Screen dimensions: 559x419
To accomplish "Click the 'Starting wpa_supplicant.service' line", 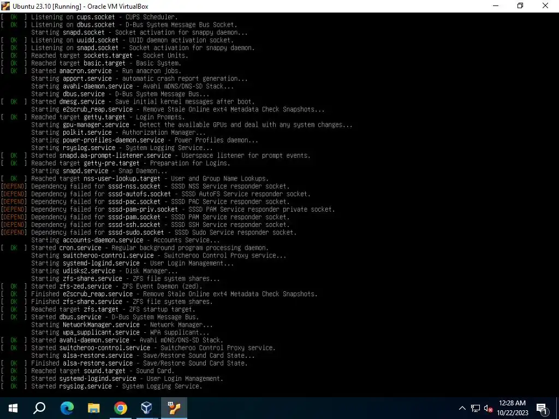I will [x=120, y=332].
